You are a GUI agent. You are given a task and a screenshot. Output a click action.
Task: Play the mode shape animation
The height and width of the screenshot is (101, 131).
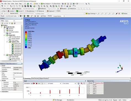pos(34,84)
